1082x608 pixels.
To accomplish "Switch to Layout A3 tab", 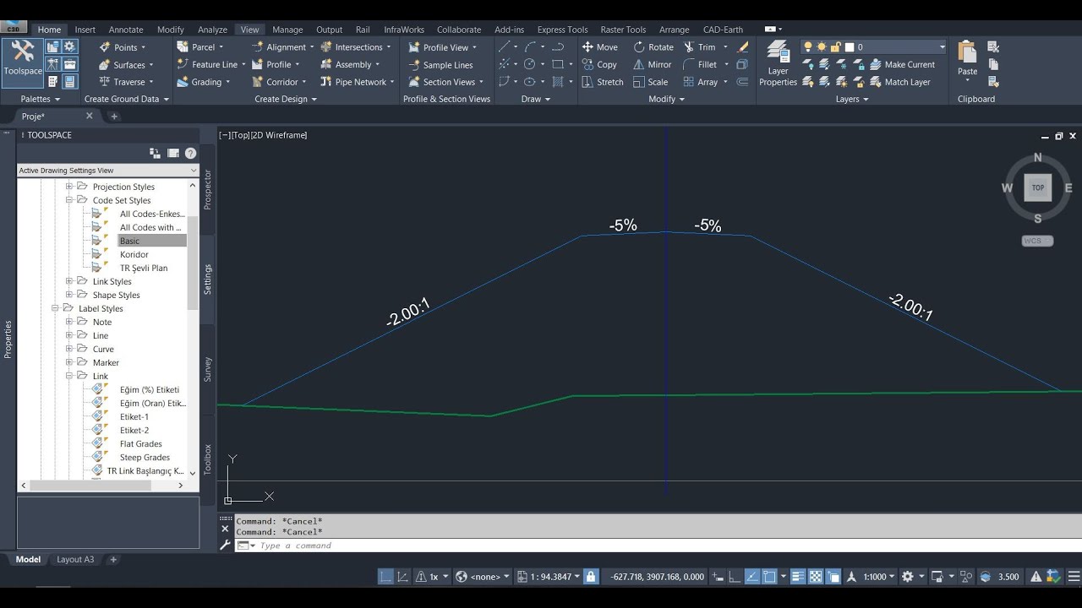I will 75,559.
